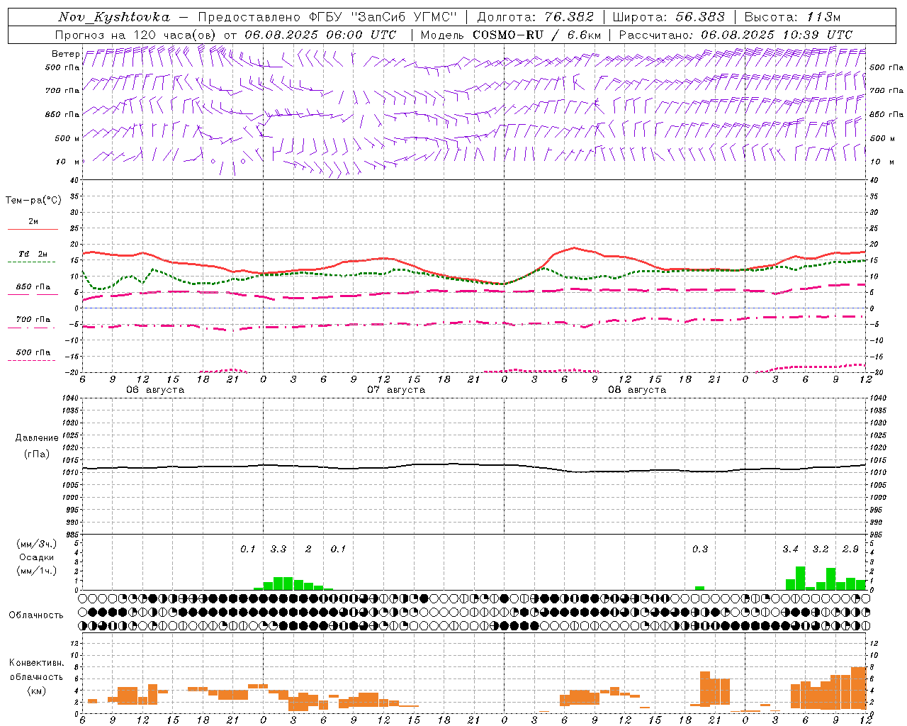Click the station title Nov_Kyshtovka
This screenshot has height=726, width=907.
point(114,18)
